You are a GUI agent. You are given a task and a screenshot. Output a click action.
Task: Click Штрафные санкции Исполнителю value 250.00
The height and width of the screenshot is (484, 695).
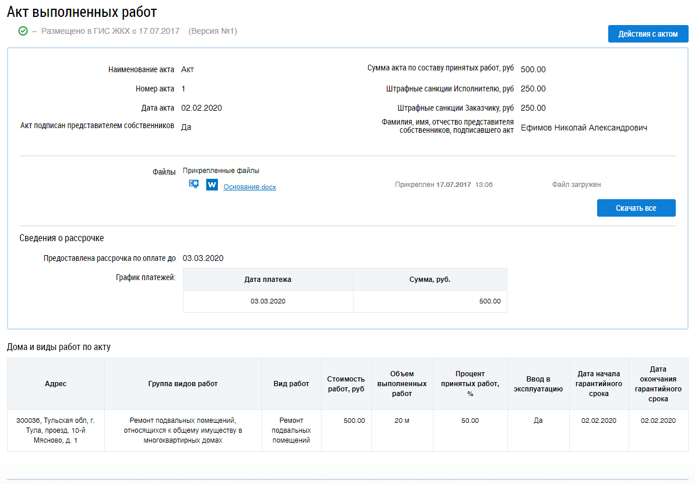tap(533, 89)
